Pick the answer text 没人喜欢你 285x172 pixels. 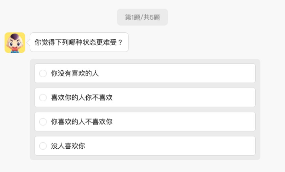(x=68, y=146)
